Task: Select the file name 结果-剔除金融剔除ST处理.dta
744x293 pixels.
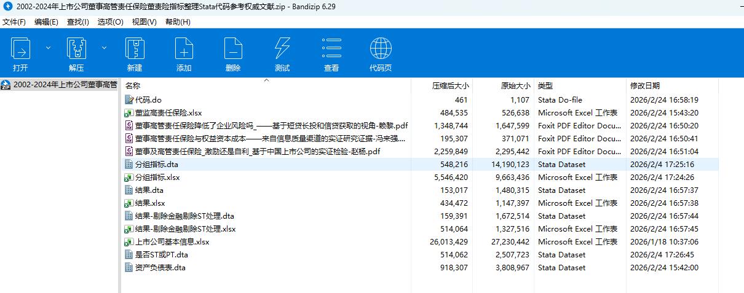Action: pyautogui.click(x=184, y=216)
